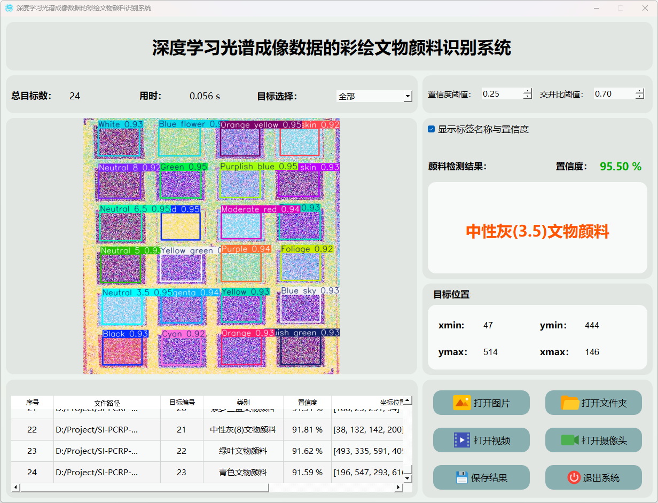658x503 pixels.
Task: Click the 置信度 column header
Action: coord(307,403)
